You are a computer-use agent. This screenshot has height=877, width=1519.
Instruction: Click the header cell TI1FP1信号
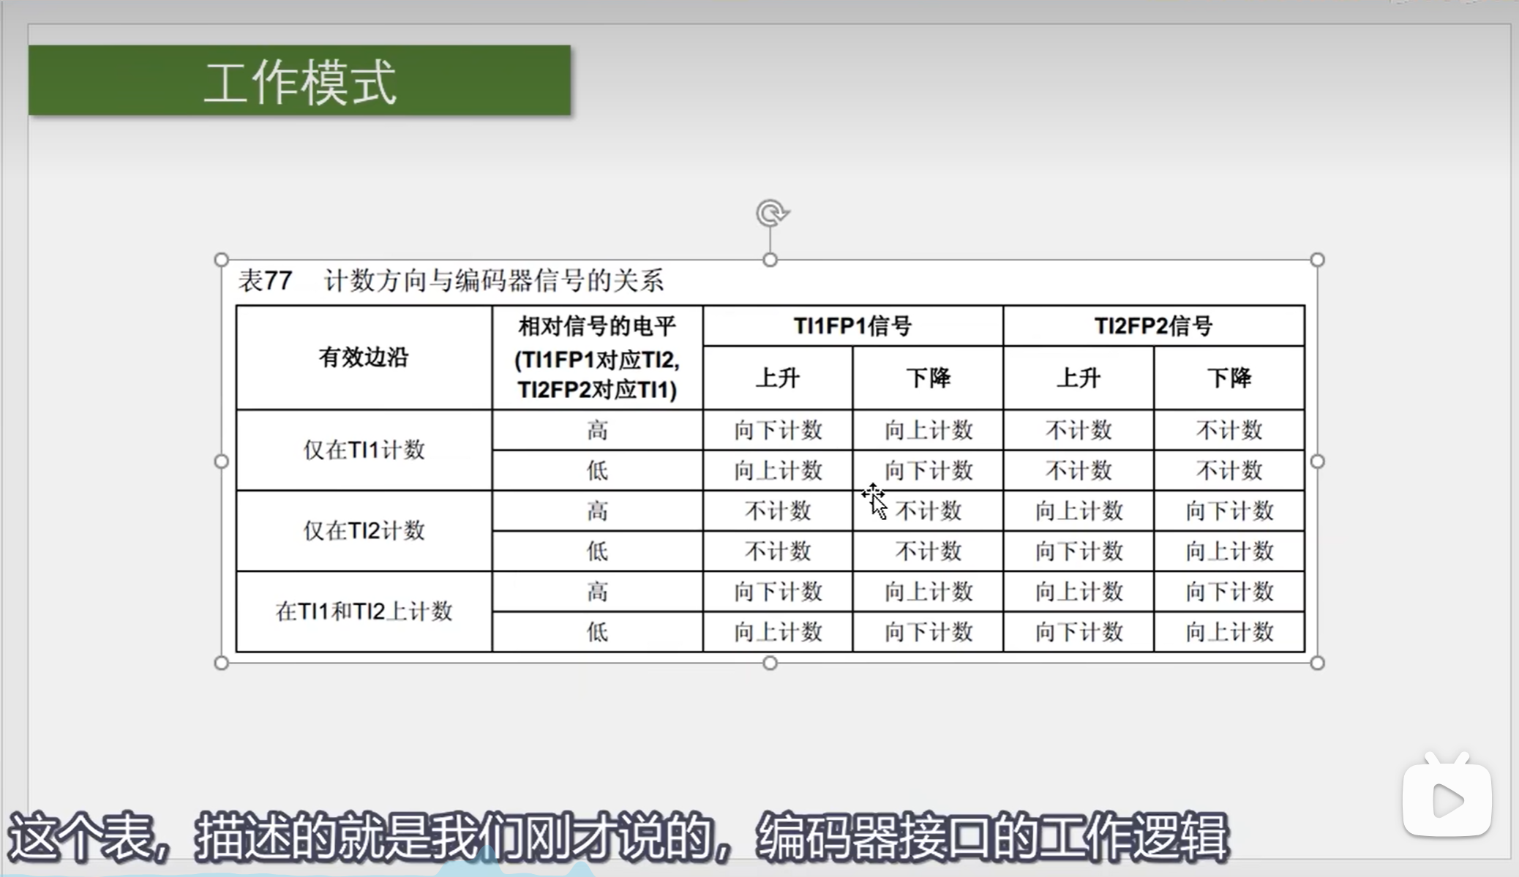(852, 325)
